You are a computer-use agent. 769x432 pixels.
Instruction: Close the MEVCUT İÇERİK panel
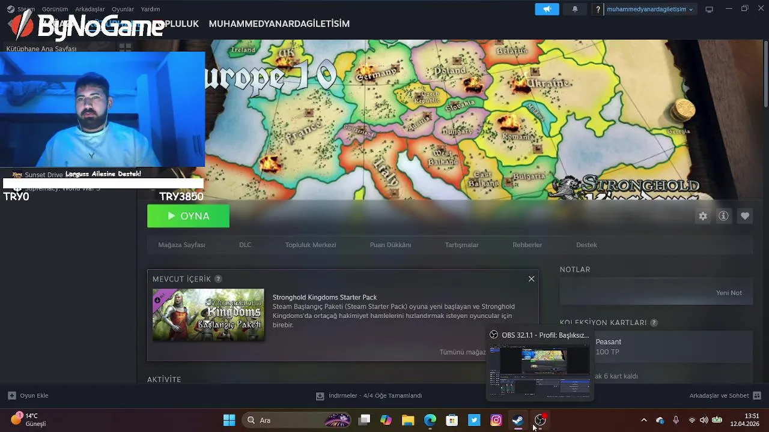pos(531,279)
